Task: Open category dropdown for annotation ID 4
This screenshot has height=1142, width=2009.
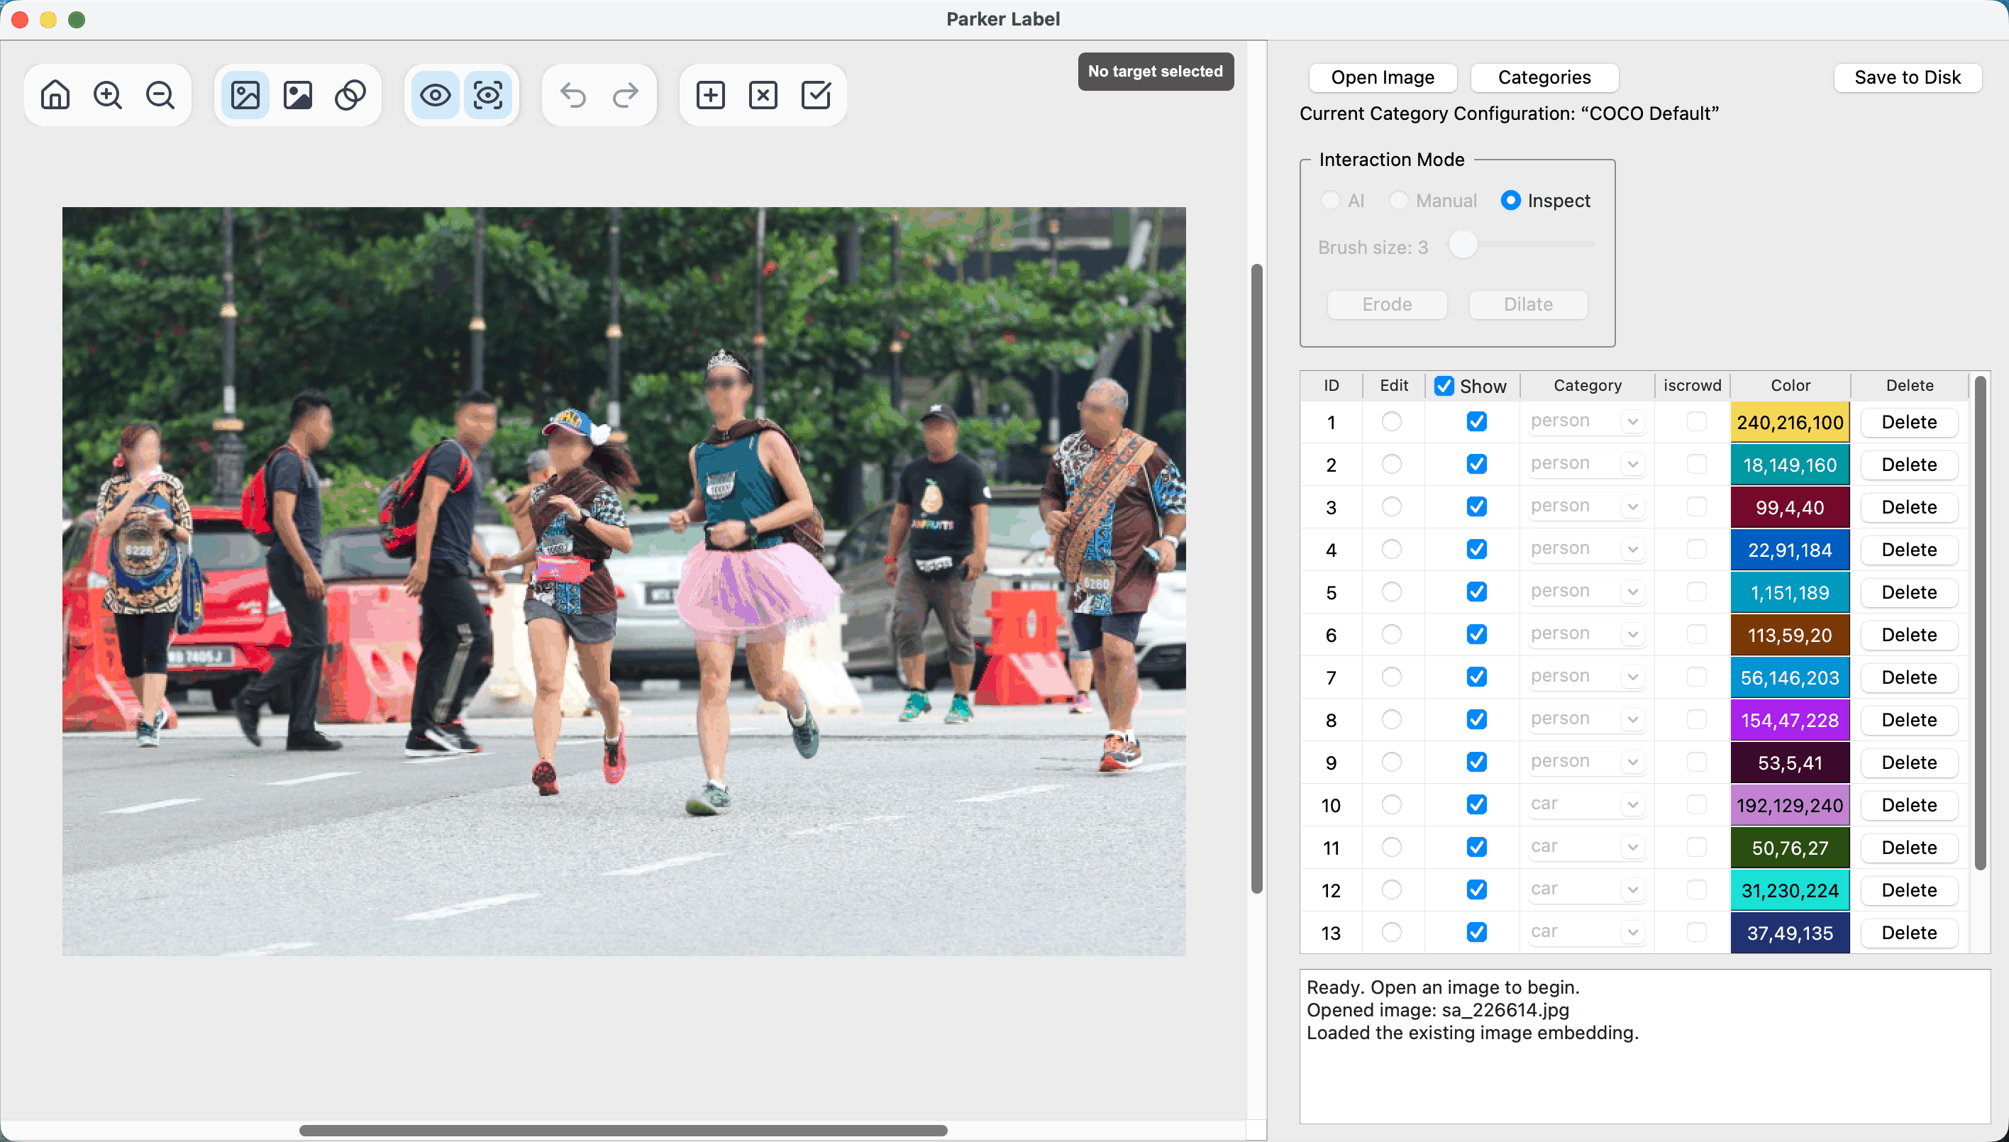Action: (x=1585, y=550)
